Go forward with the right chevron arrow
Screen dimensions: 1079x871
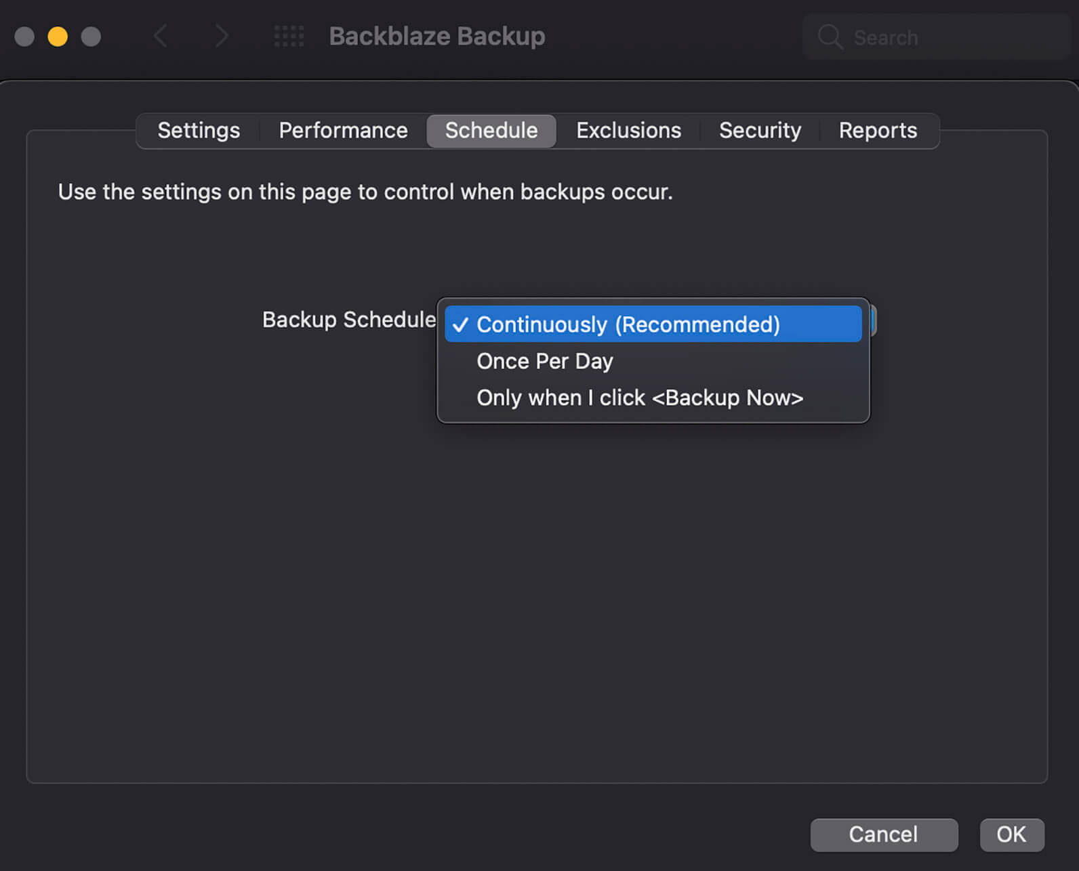point(222,36)
